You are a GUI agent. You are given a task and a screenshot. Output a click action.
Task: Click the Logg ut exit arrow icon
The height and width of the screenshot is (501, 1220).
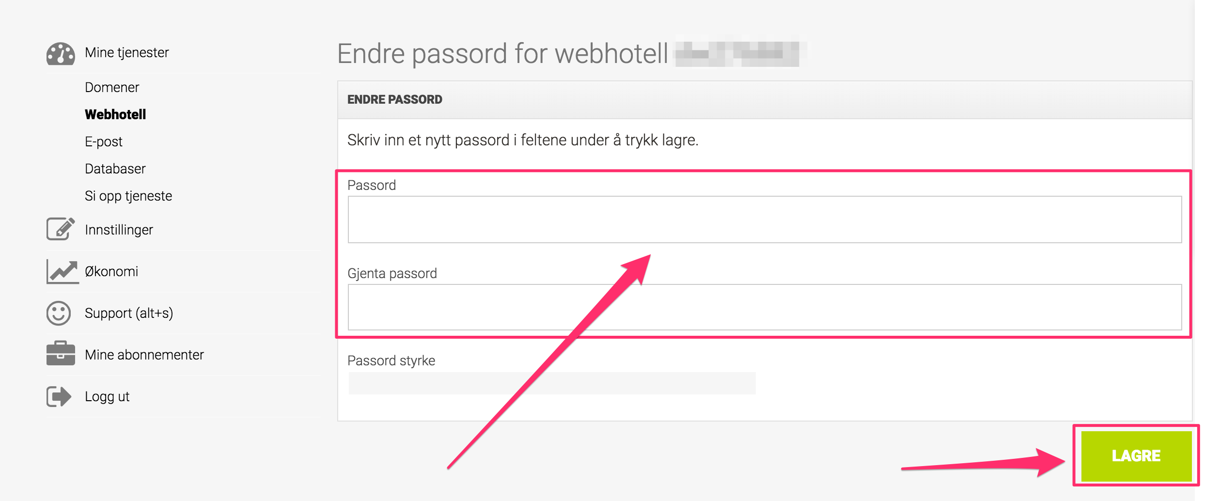click(x=59, y=396)
